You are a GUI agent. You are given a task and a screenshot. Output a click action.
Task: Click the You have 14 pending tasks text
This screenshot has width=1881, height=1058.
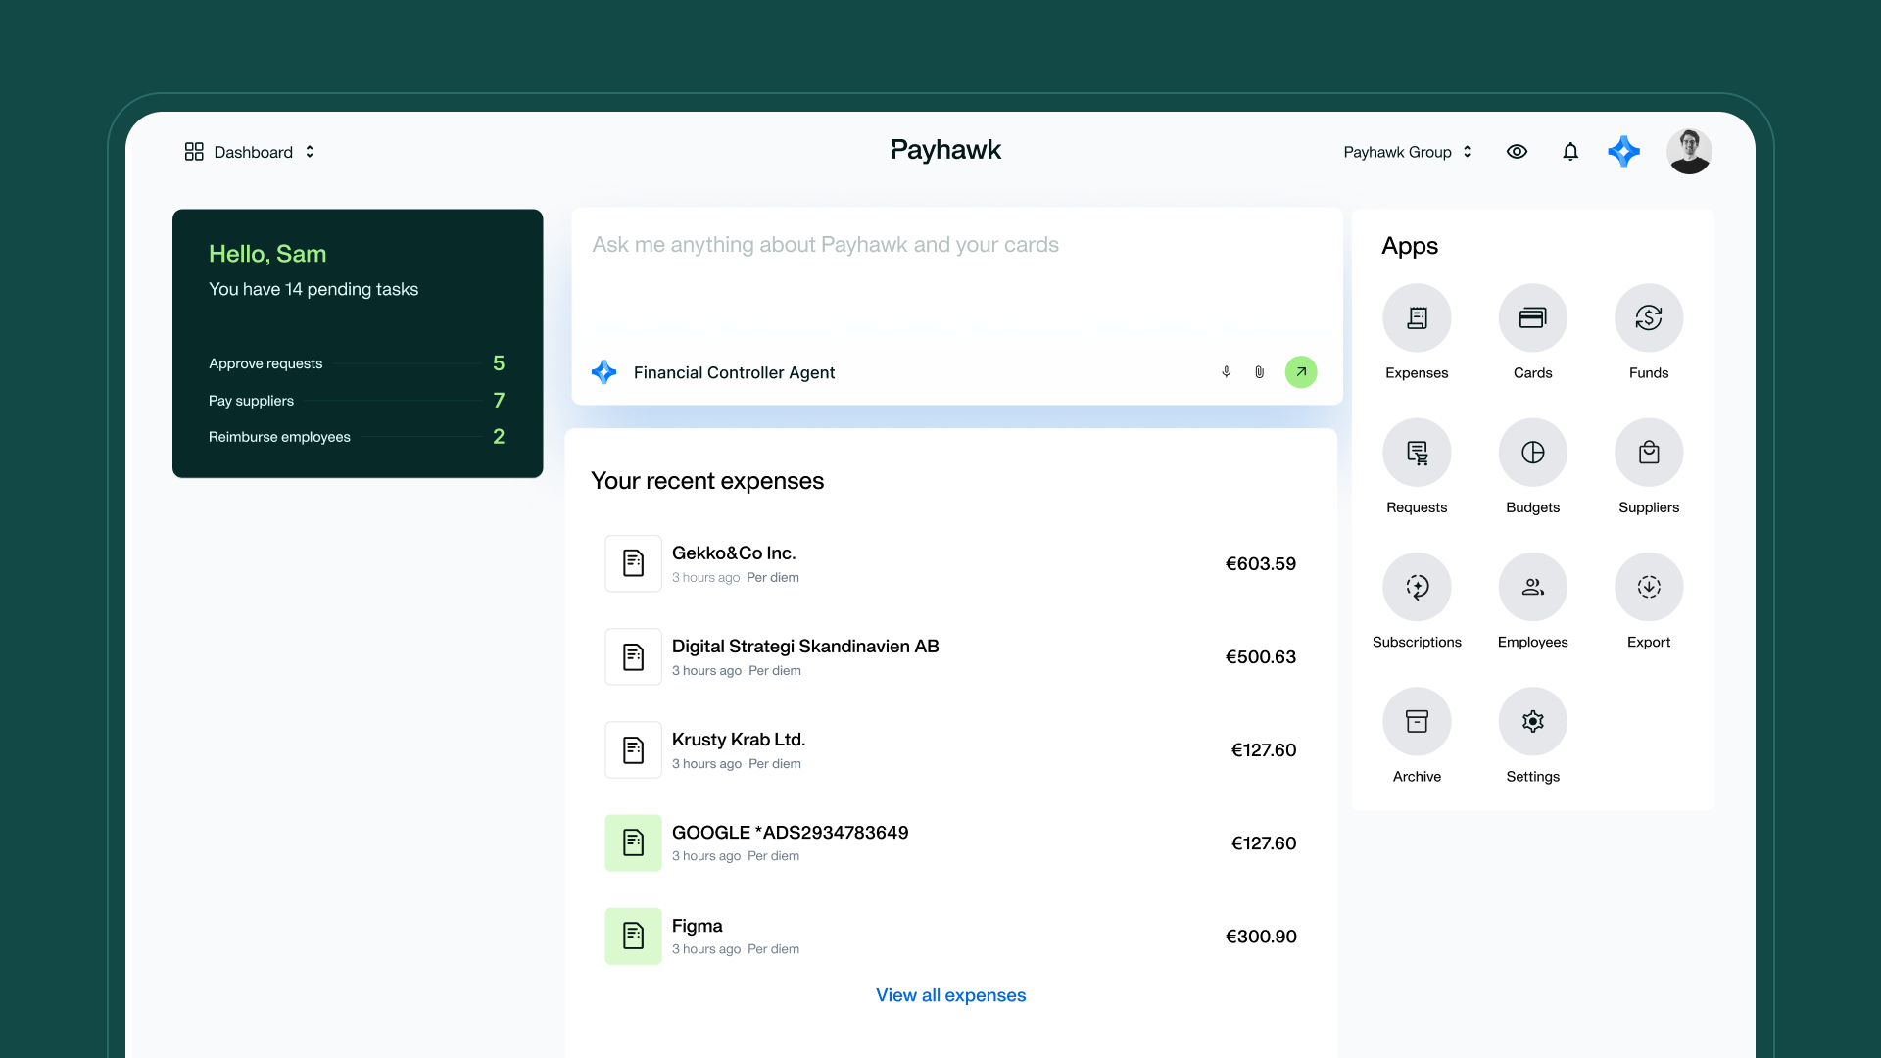click(x=313, y=289)
